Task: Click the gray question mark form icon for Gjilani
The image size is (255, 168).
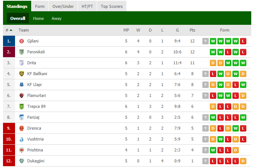Action: click(205, 41)
